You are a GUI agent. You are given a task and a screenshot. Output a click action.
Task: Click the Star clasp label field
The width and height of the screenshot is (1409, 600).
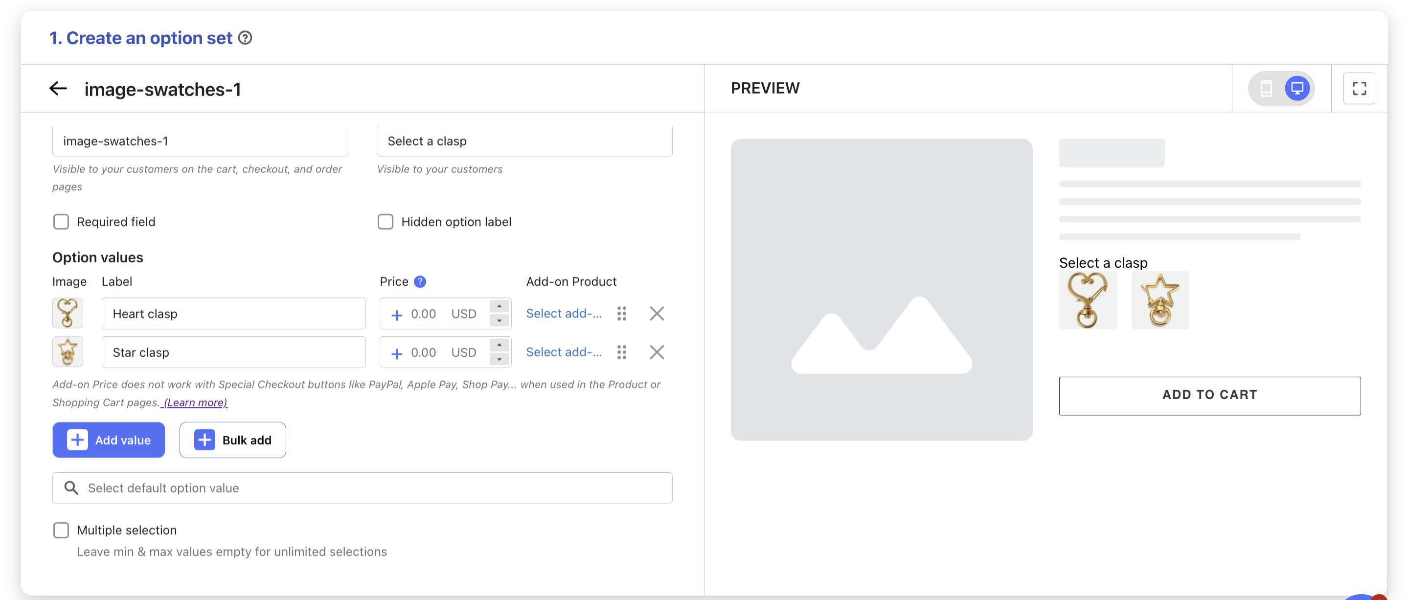click(233, 352)
